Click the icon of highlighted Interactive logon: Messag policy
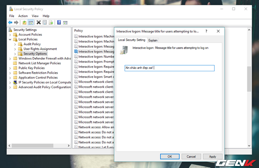The width and height of the screenshot is (259, 168). pos(76,51)
